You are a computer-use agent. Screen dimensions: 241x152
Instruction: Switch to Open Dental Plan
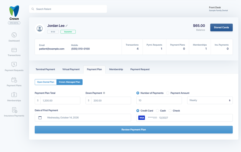46,82
